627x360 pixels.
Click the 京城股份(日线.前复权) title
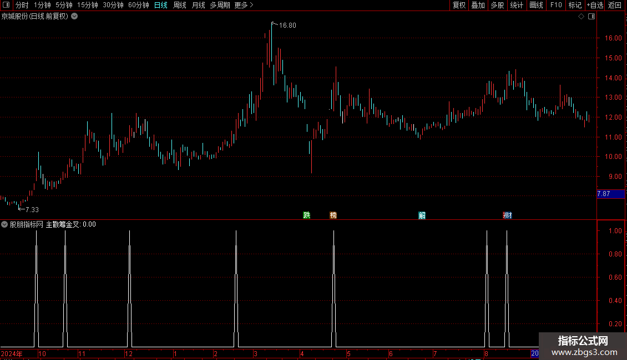pyautogui.click(x=34, y=17)
